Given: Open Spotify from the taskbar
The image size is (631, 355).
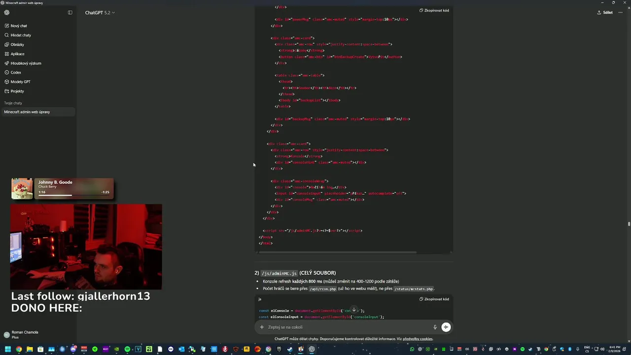Looking at the screenshot, I should pos(127,349).
